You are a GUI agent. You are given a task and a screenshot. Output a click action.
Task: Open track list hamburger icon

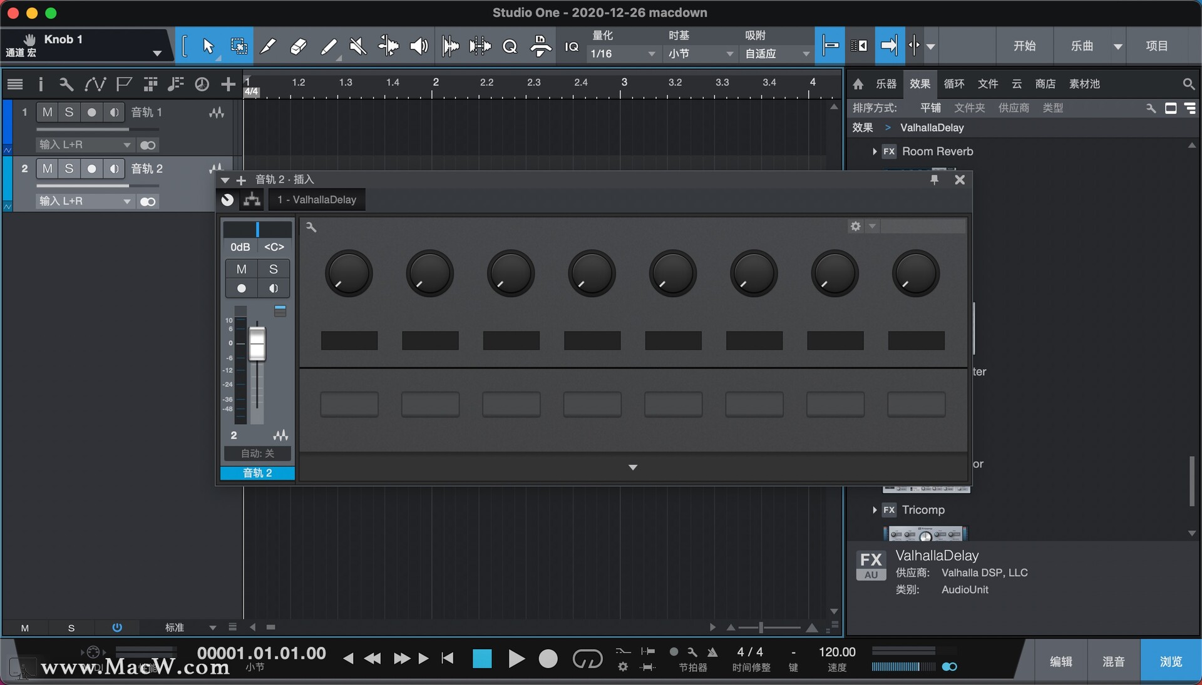point(15,84)
